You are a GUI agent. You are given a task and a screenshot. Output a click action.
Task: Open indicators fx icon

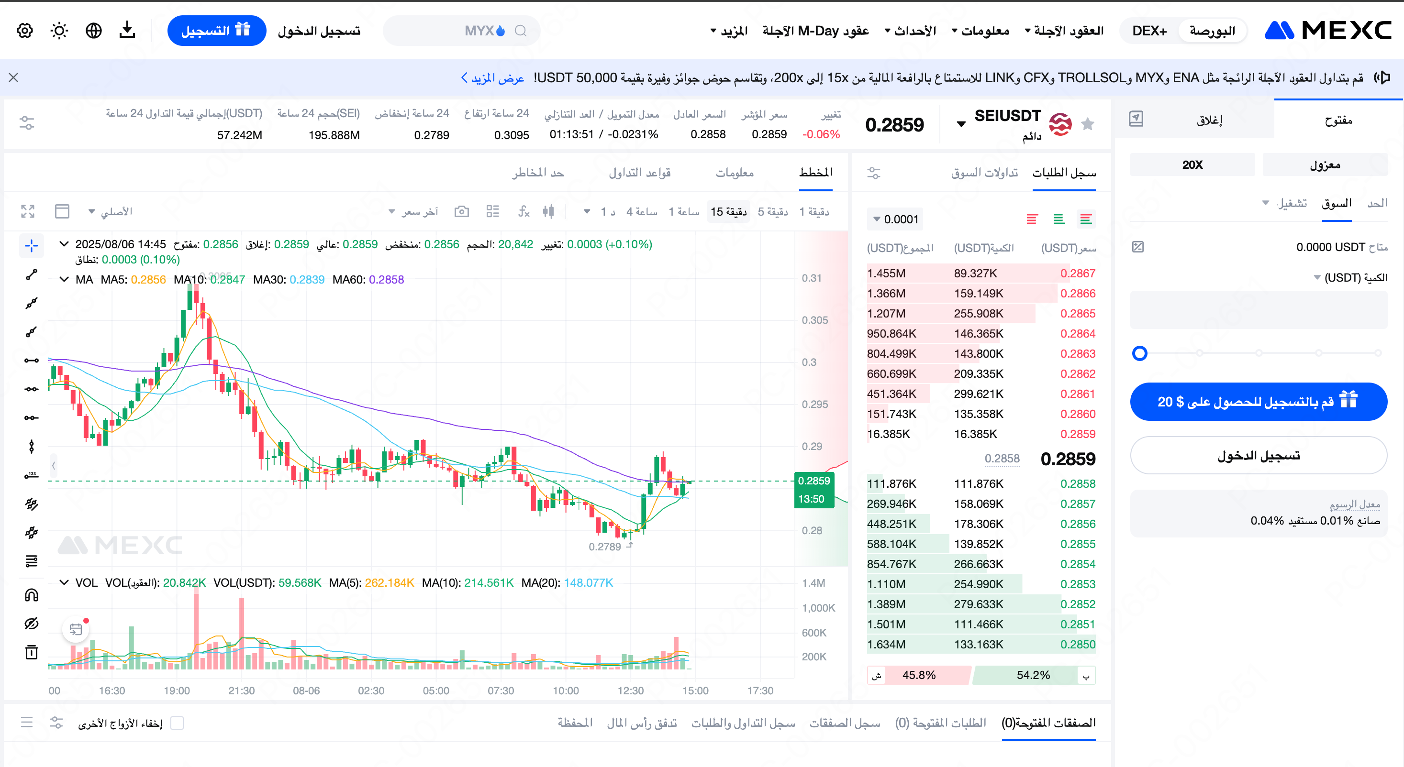(524, 211)
